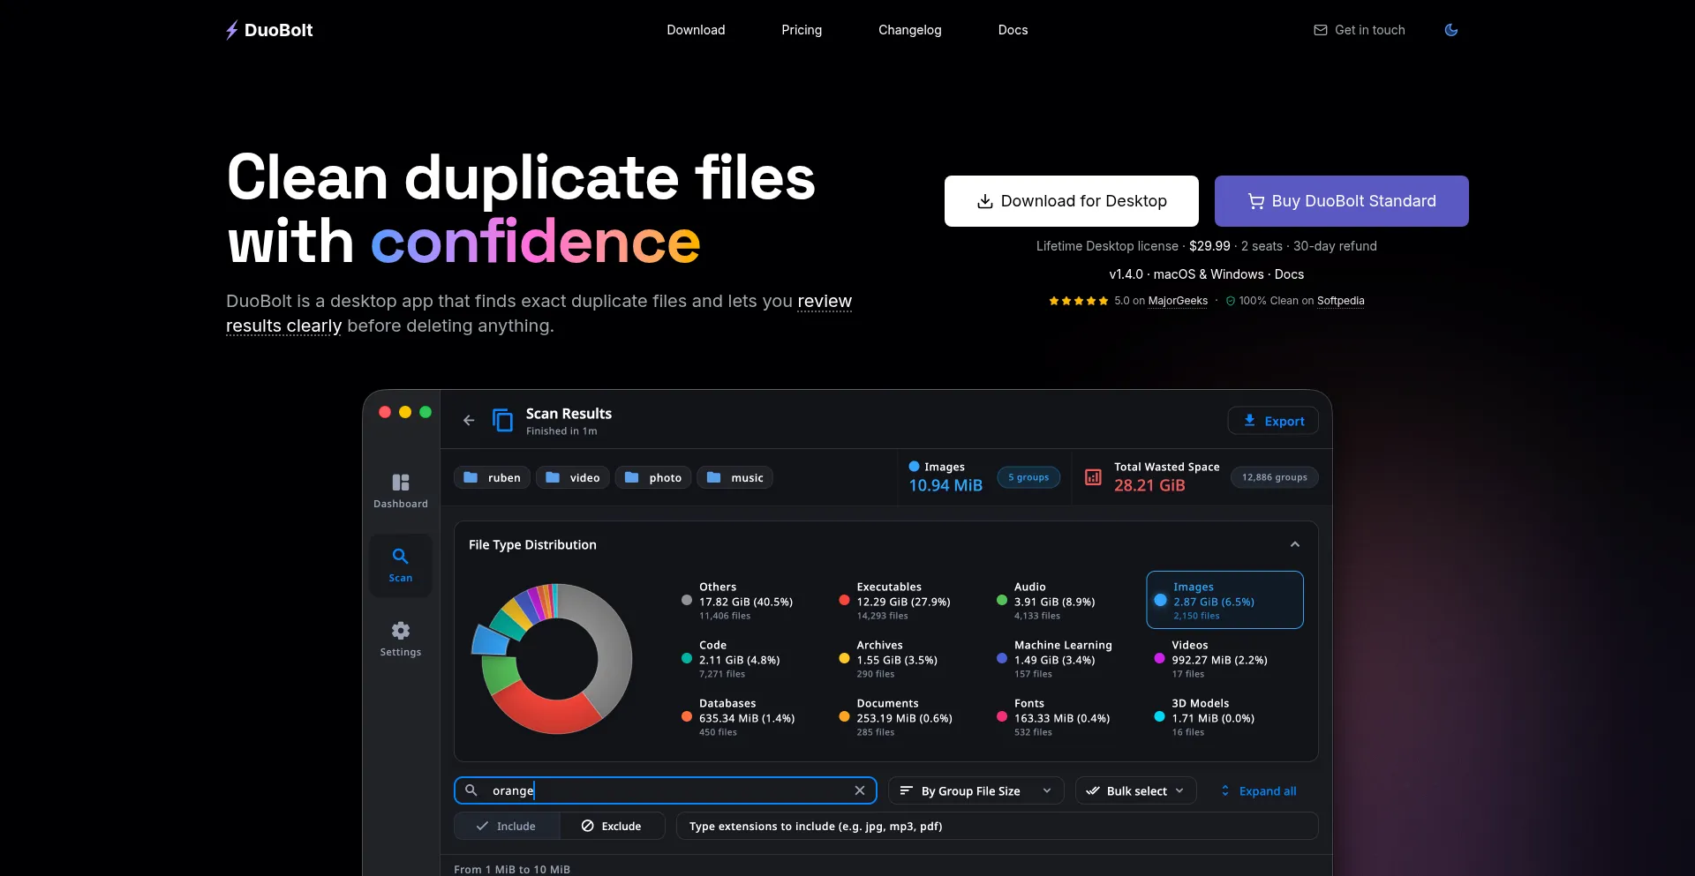Switch to Include filter mode

tap(507, 826)
